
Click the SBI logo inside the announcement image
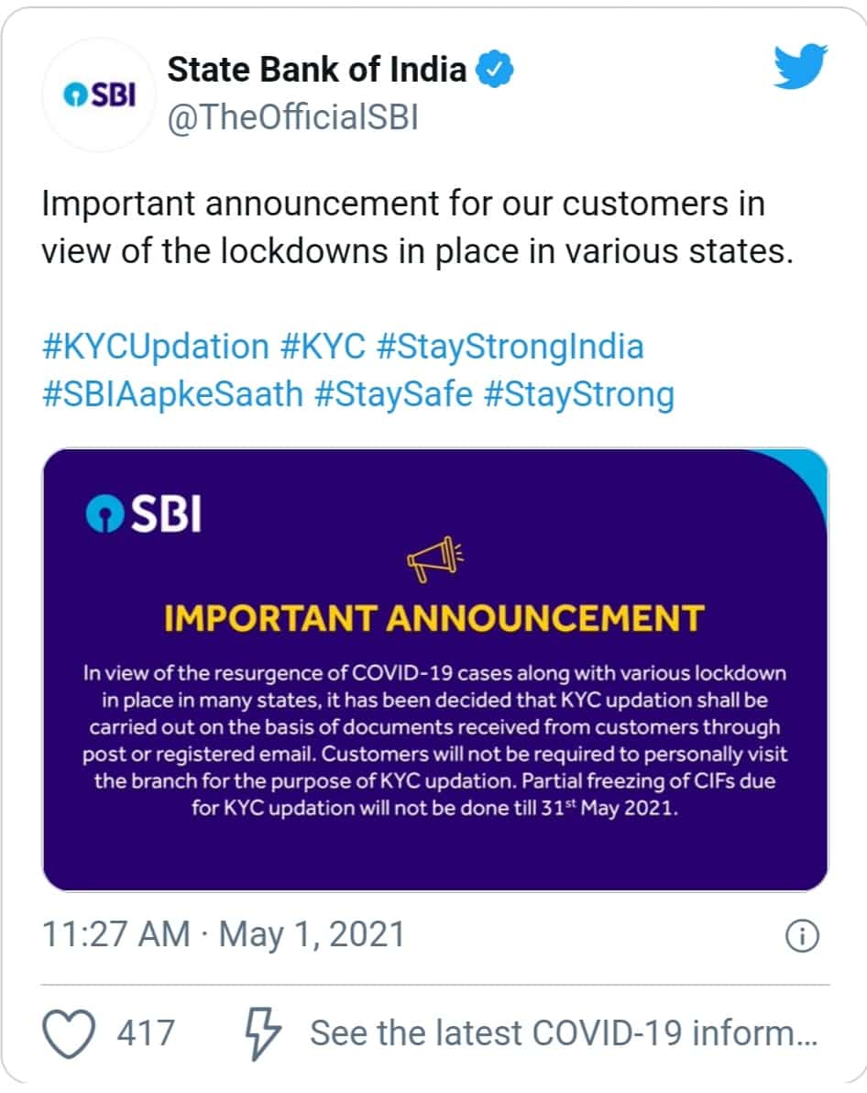144,514
